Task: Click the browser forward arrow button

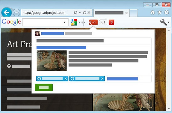Action: pyautogui.click(x=16, y=12)
